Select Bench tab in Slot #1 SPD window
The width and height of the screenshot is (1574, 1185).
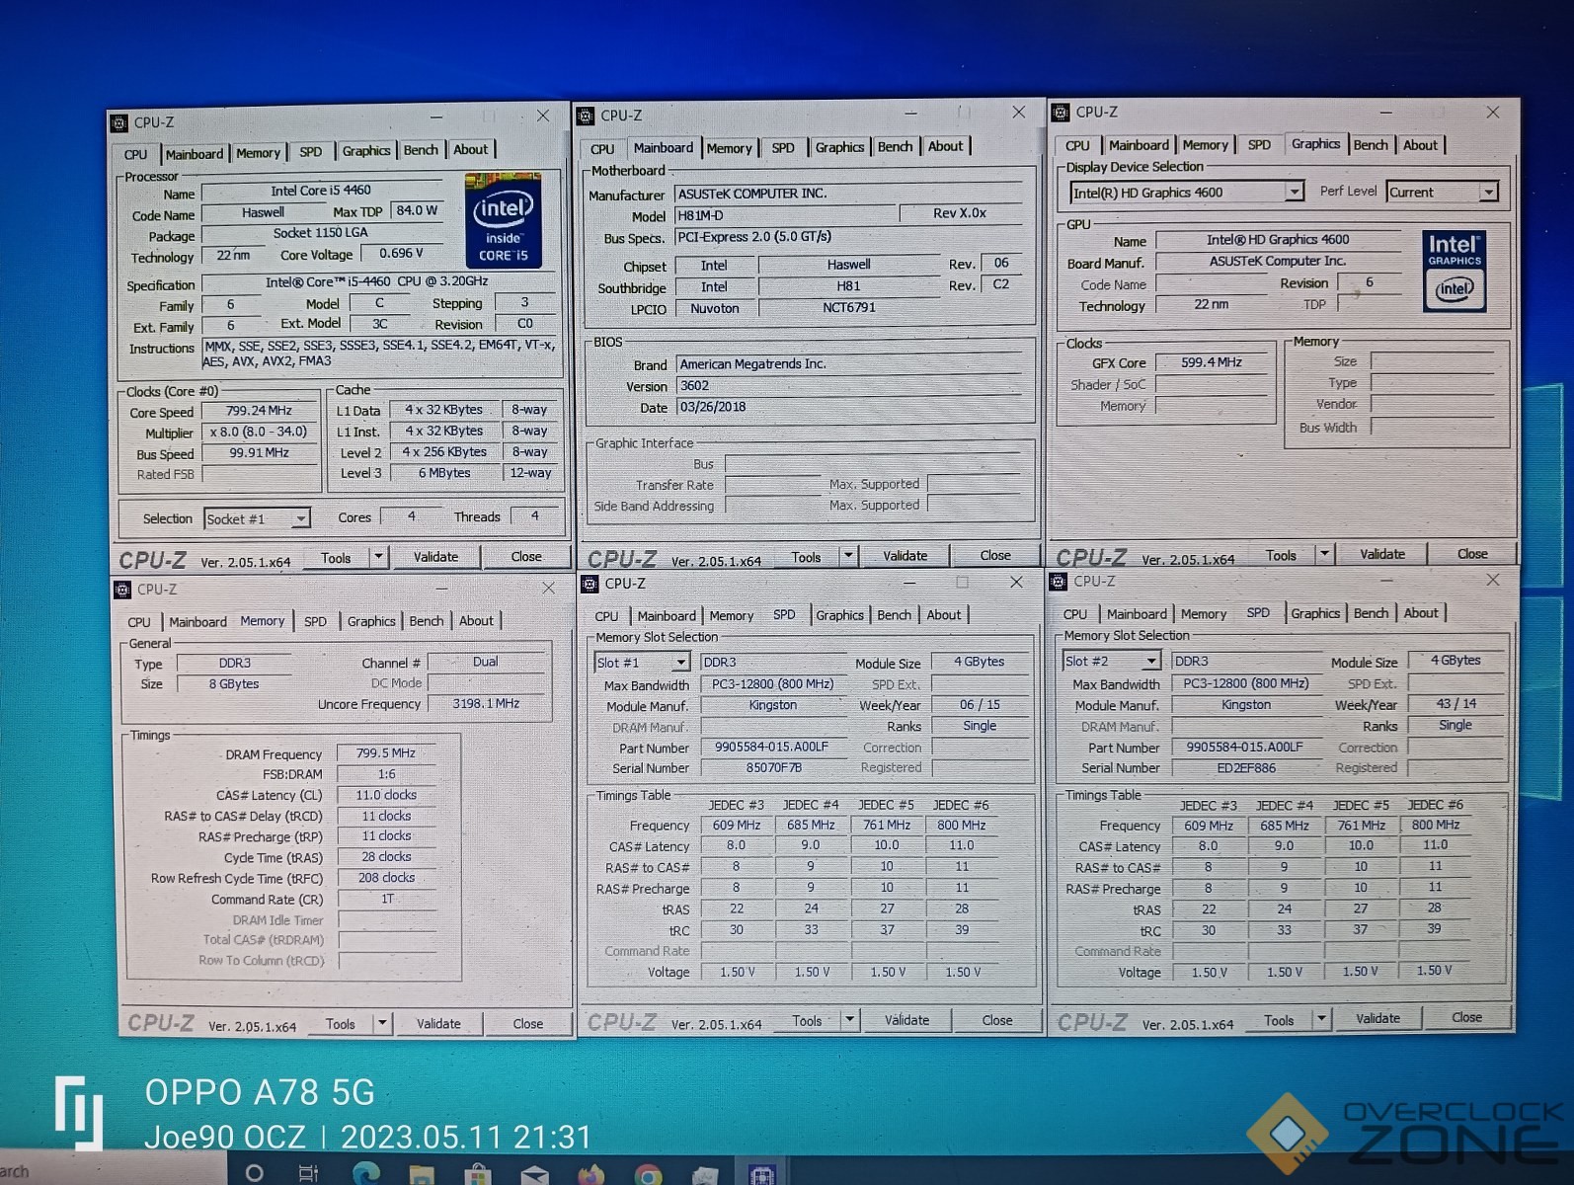coord(895,615)
